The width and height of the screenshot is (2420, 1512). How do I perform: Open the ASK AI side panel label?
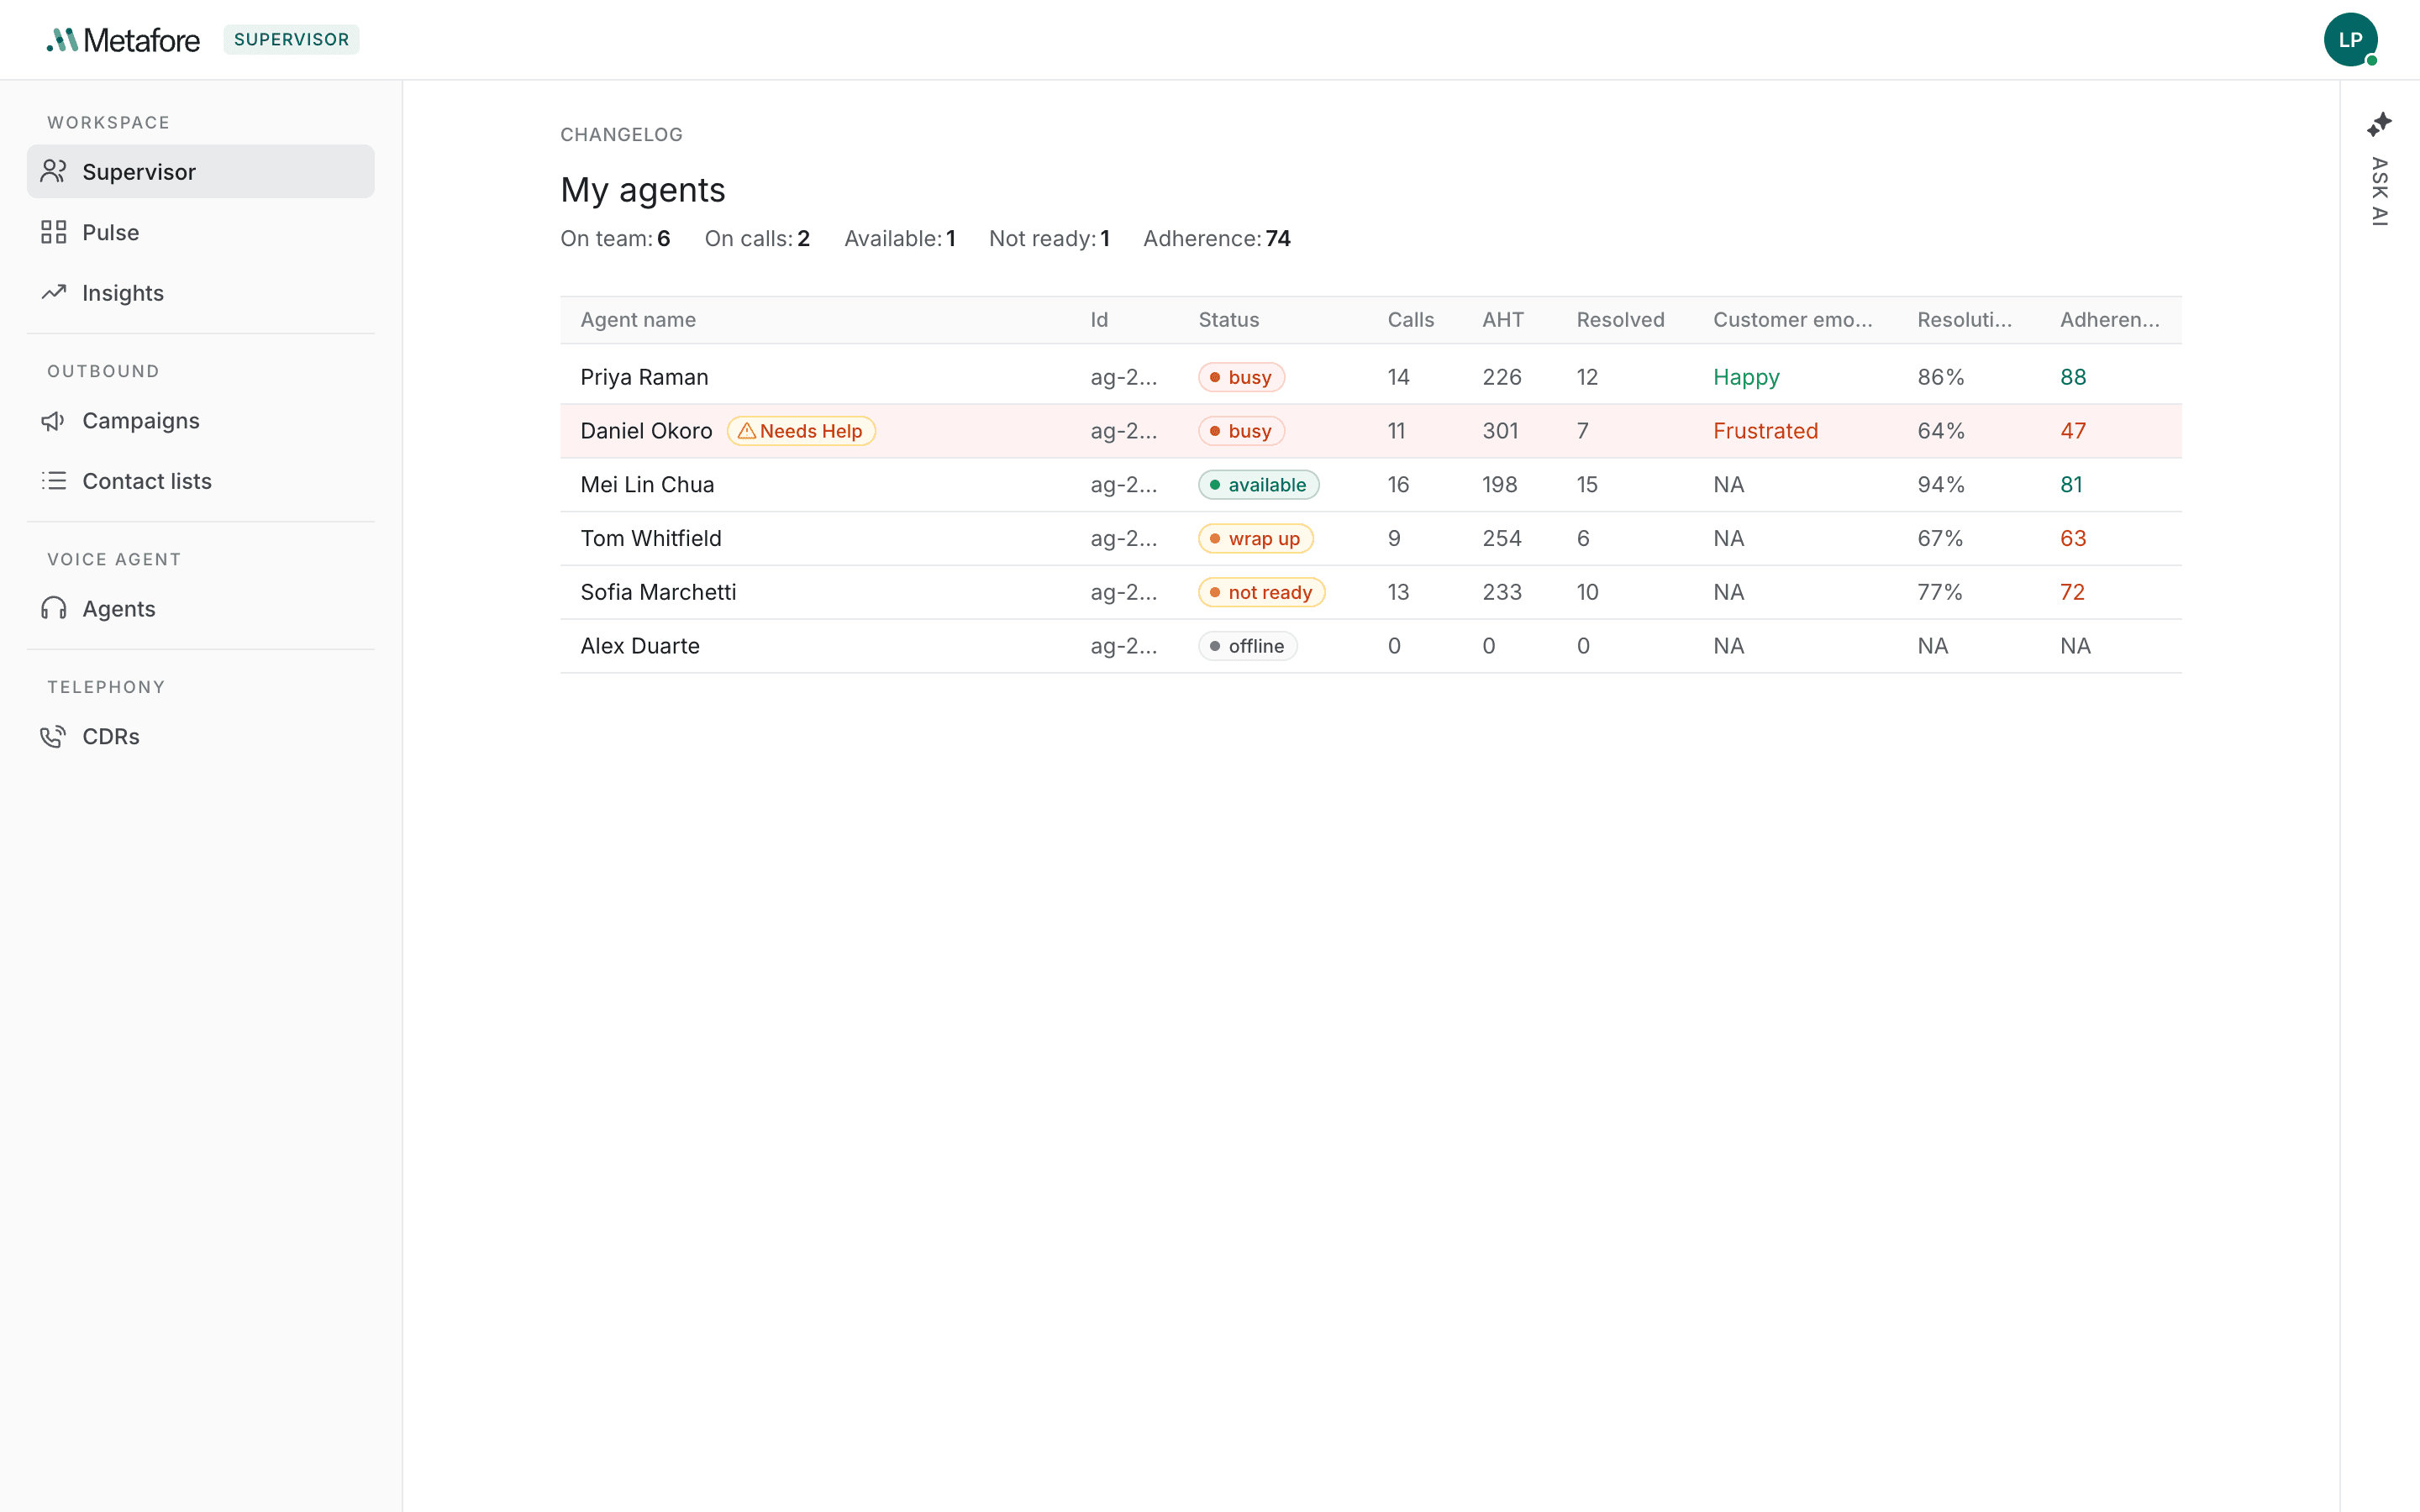[x=2379, y=192]
